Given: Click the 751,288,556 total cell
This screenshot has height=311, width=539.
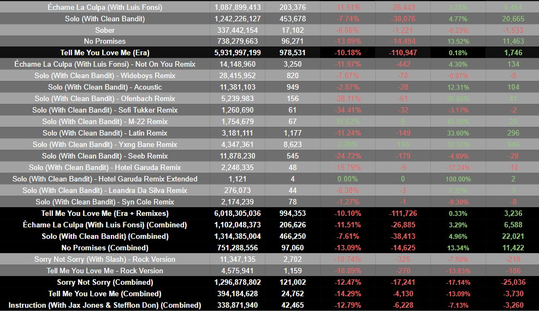Looking at the screenshot, I should pyautogui.click(x=238, y=248).
